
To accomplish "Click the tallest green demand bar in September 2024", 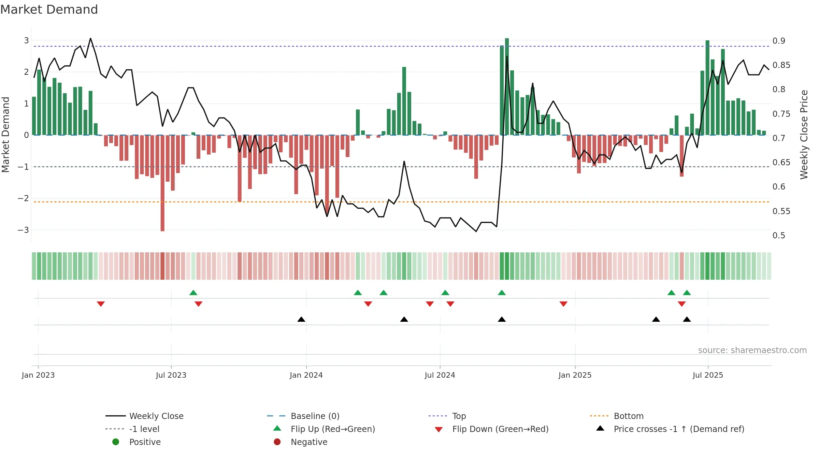I will (507, 87).
